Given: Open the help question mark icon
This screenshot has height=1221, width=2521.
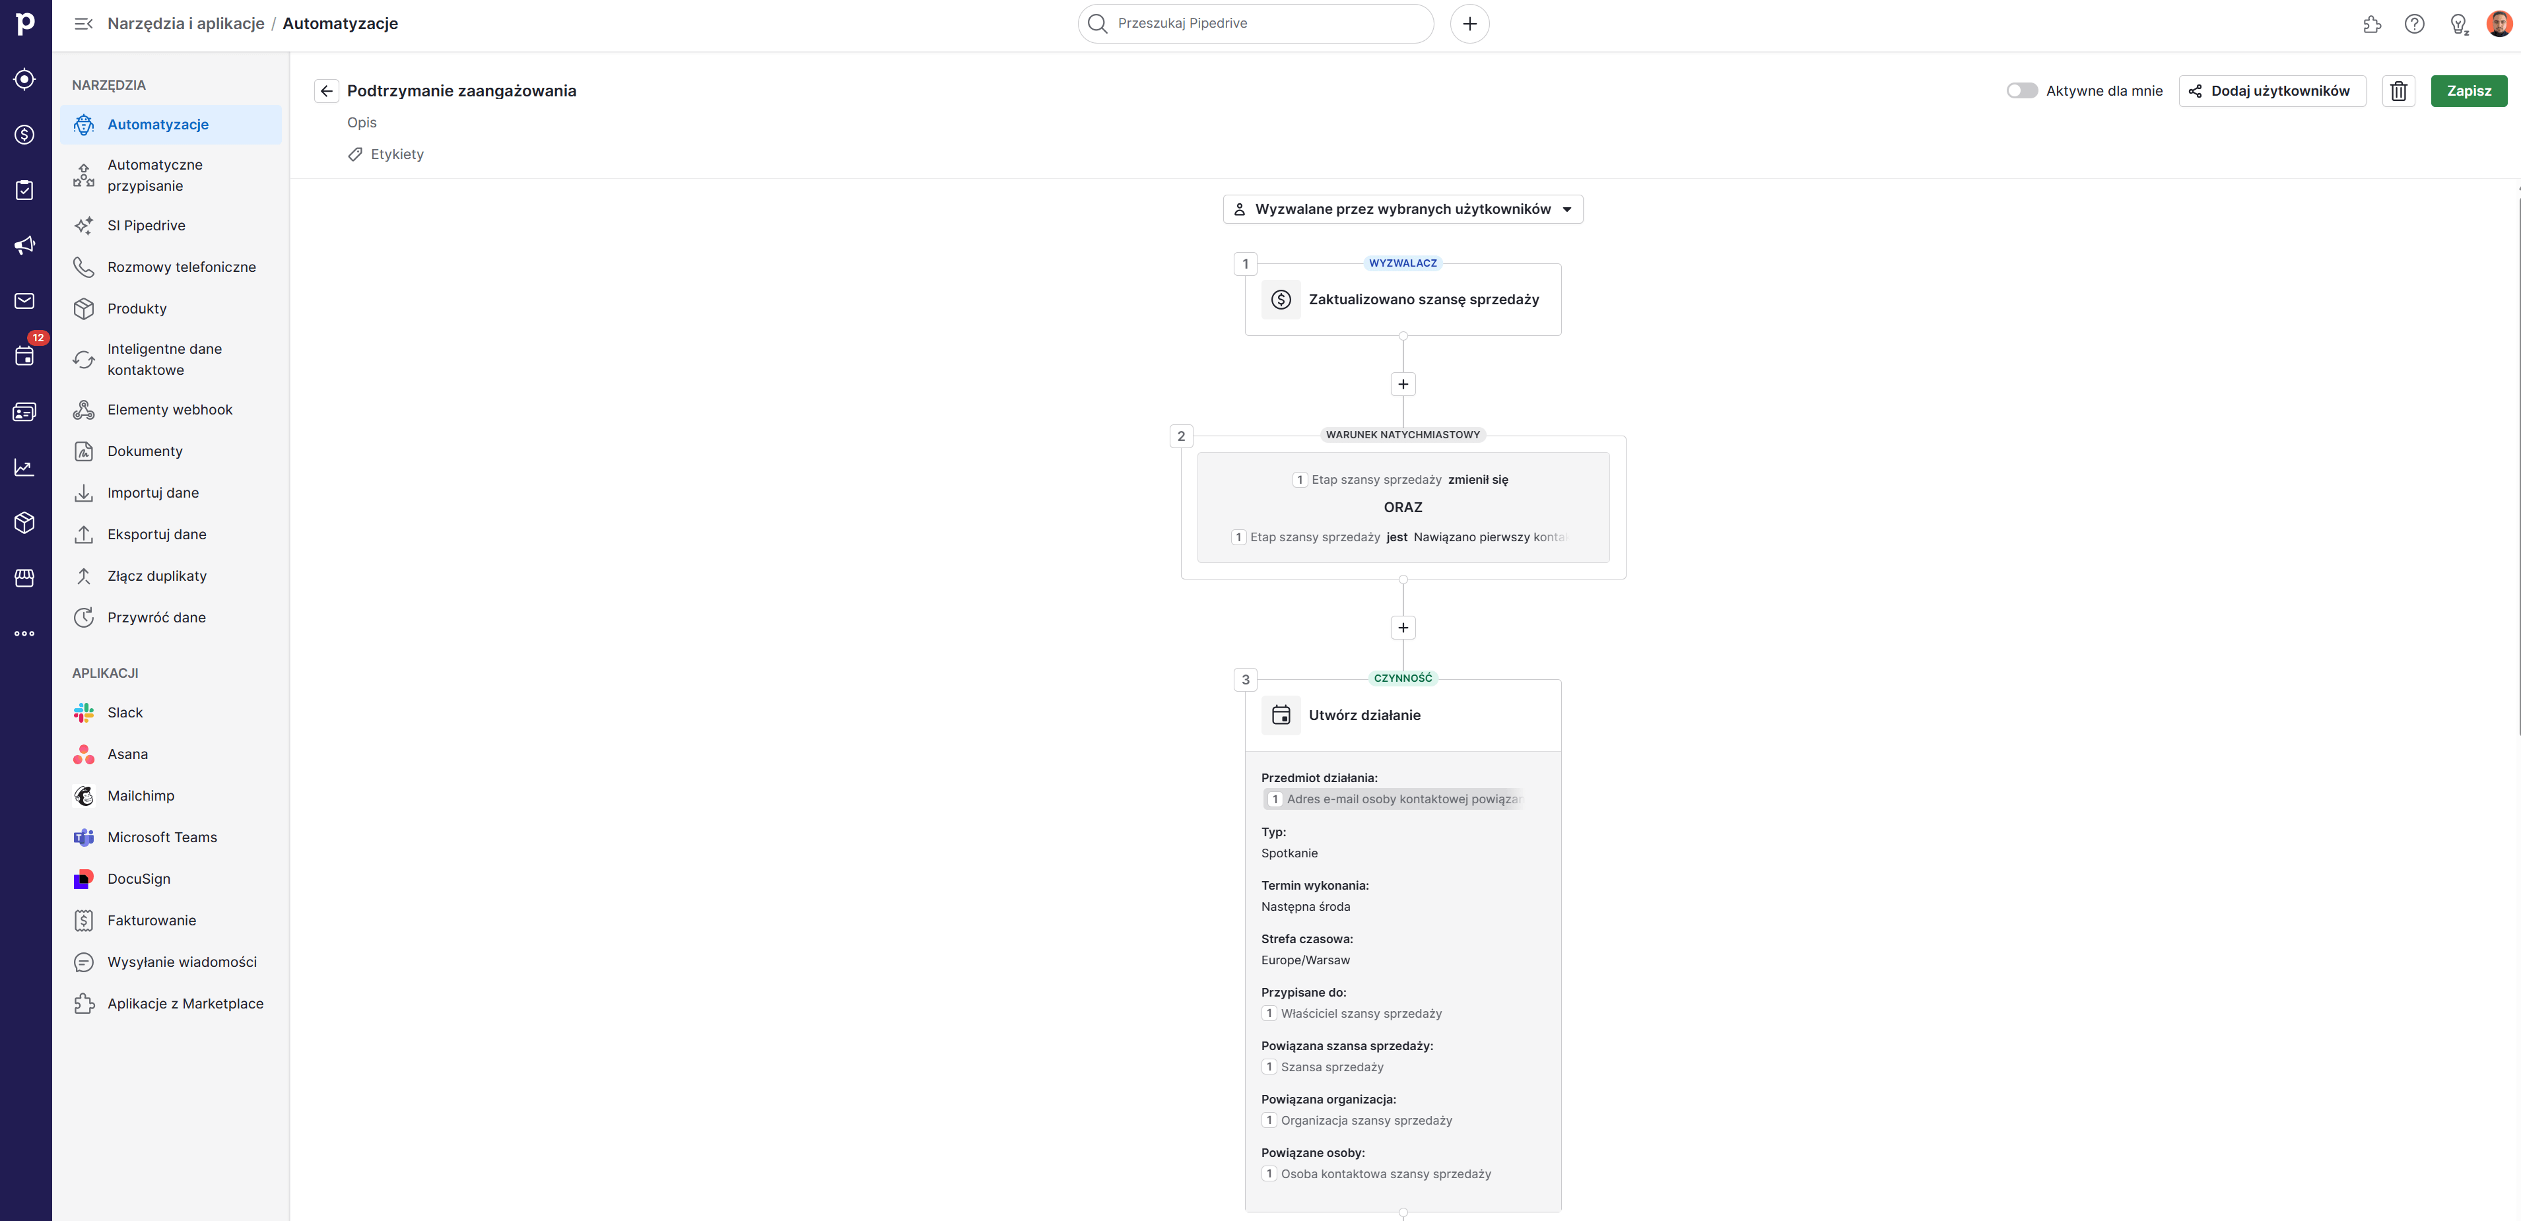Looking at the screenshot, I should coord(2414,24).
